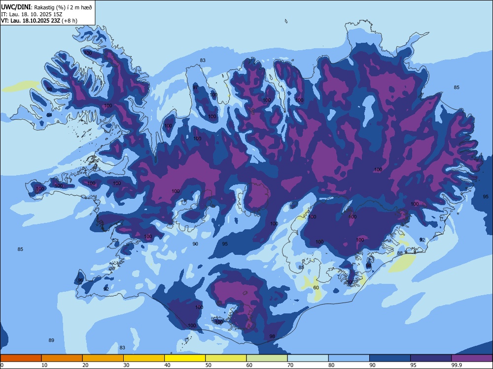Screen dimensions: 493x369
Task: Click the legend tick label '40'
Action: coord(167,365)
